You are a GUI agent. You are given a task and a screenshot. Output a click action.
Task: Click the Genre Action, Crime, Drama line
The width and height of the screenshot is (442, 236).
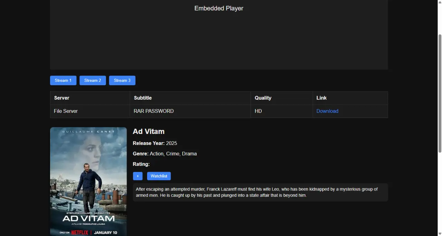coord(165,154)
